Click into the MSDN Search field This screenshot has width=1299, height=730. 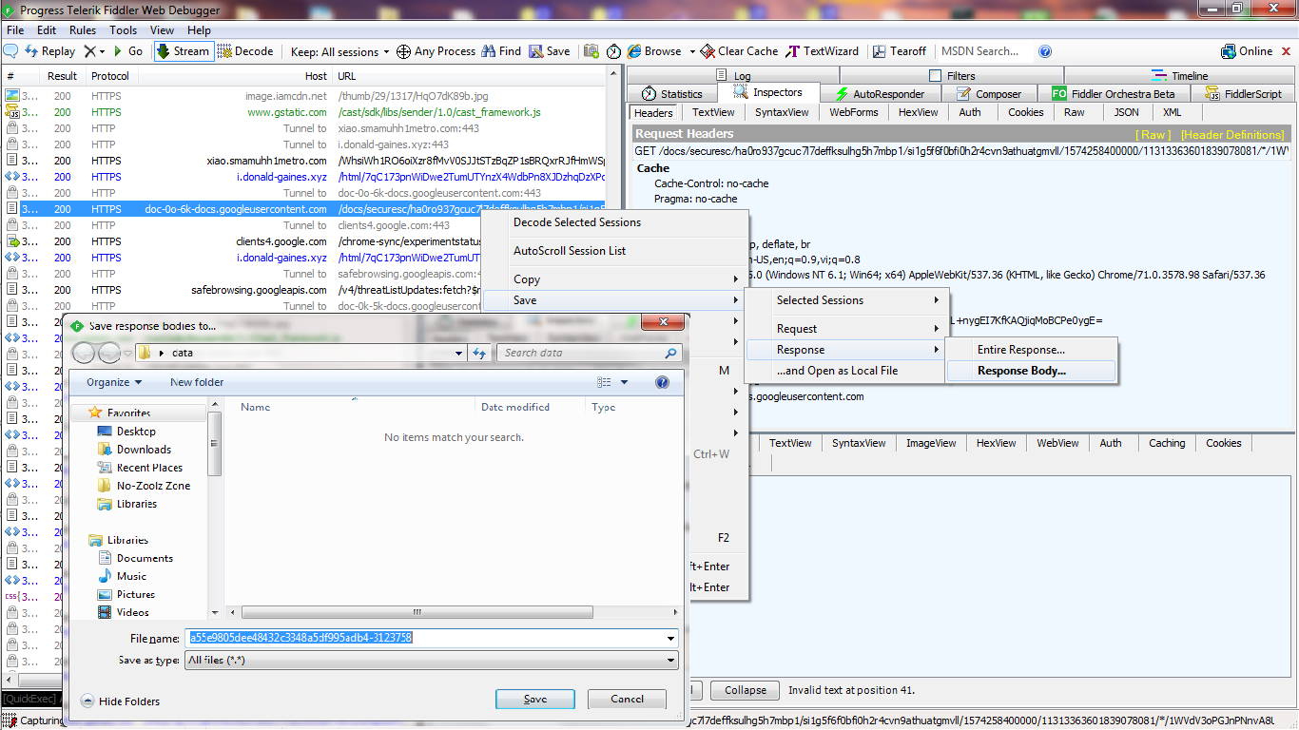click(x=984, y=51)
